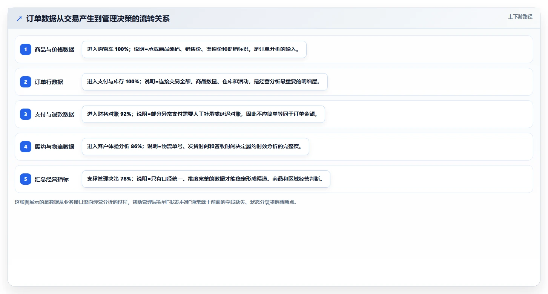Open the 进入支付与库存 100% description box

(x=205, y=82)
